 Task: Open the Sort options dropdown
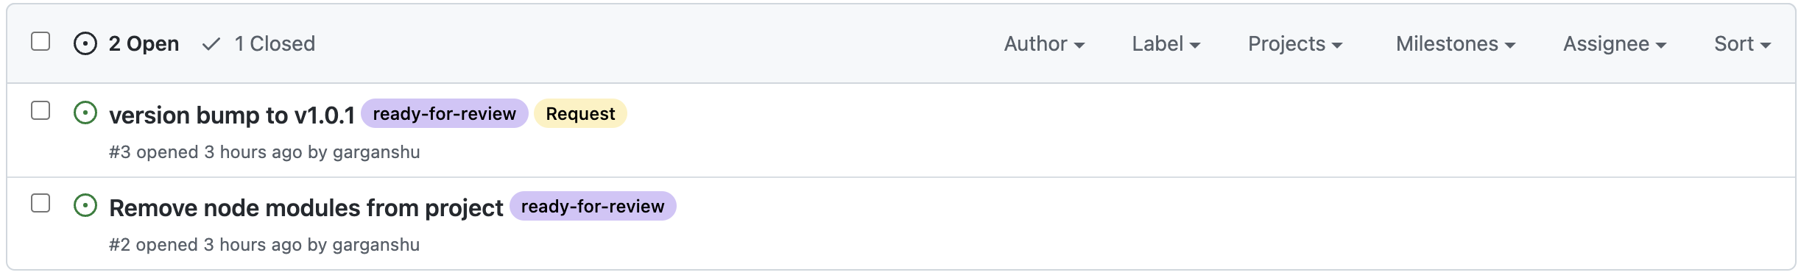[1742, 44]
